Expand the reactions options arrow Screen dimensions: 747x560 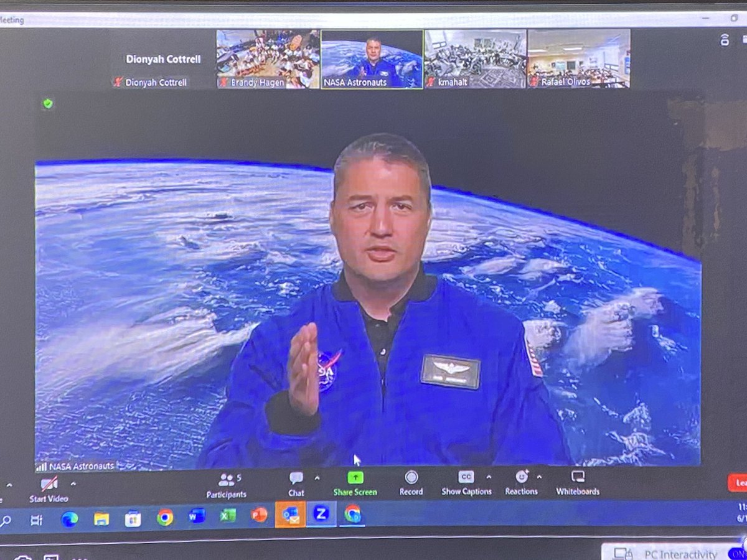coord(539,477)
